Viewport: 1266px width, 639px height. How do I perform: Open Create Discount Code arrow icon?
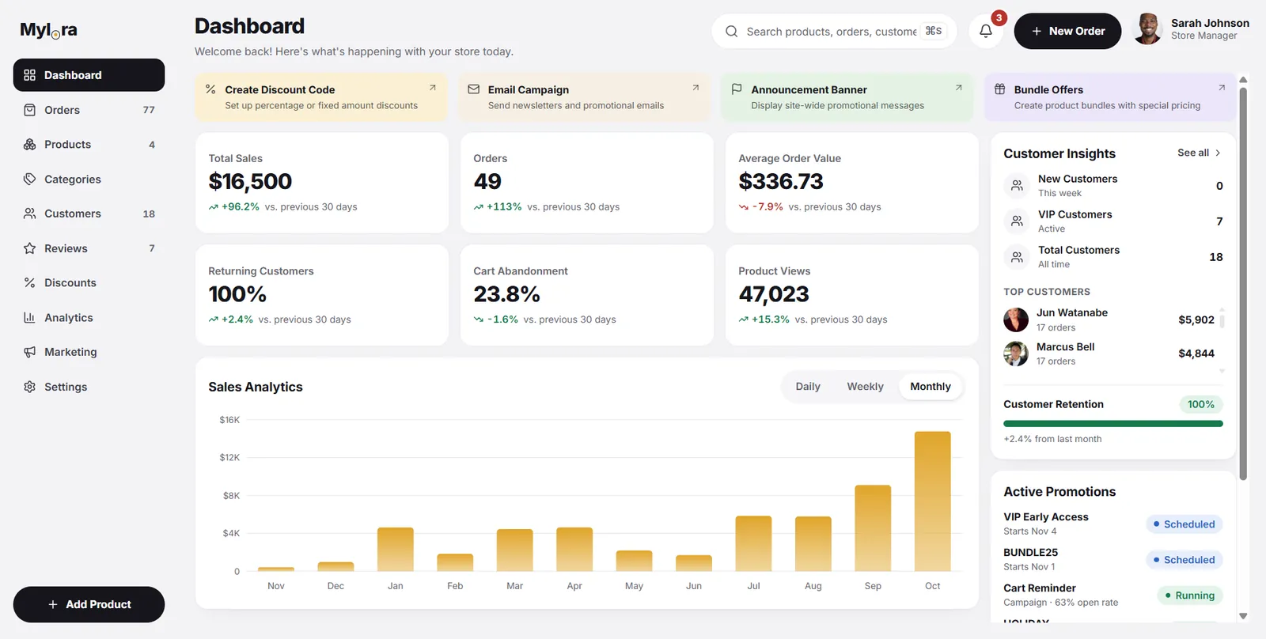point(433,88)
